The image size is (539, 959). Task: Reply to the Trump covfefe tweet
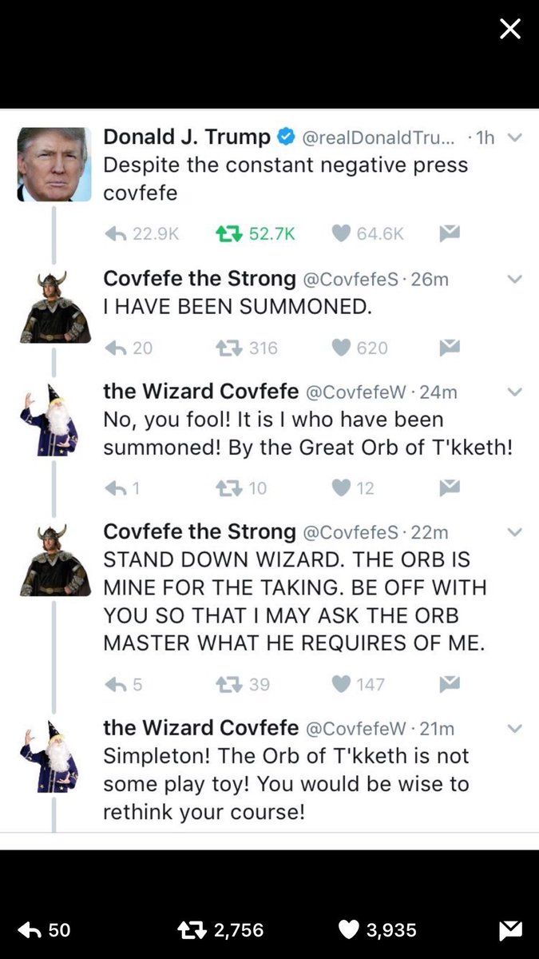[116, 233]
